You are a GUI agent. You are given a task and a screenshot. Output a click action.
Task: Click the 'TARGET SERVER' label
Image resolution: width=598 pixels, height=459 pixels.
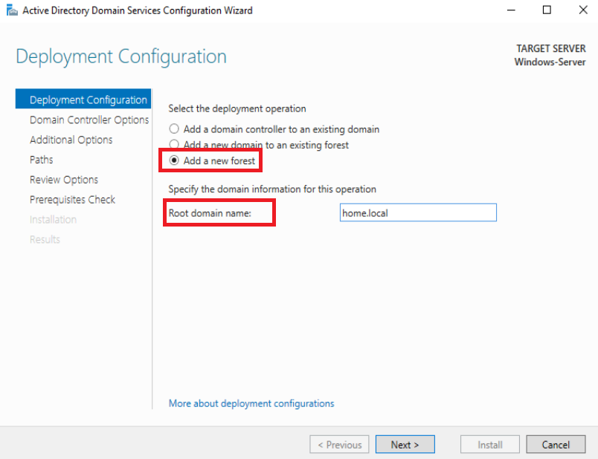click(551, 49)
